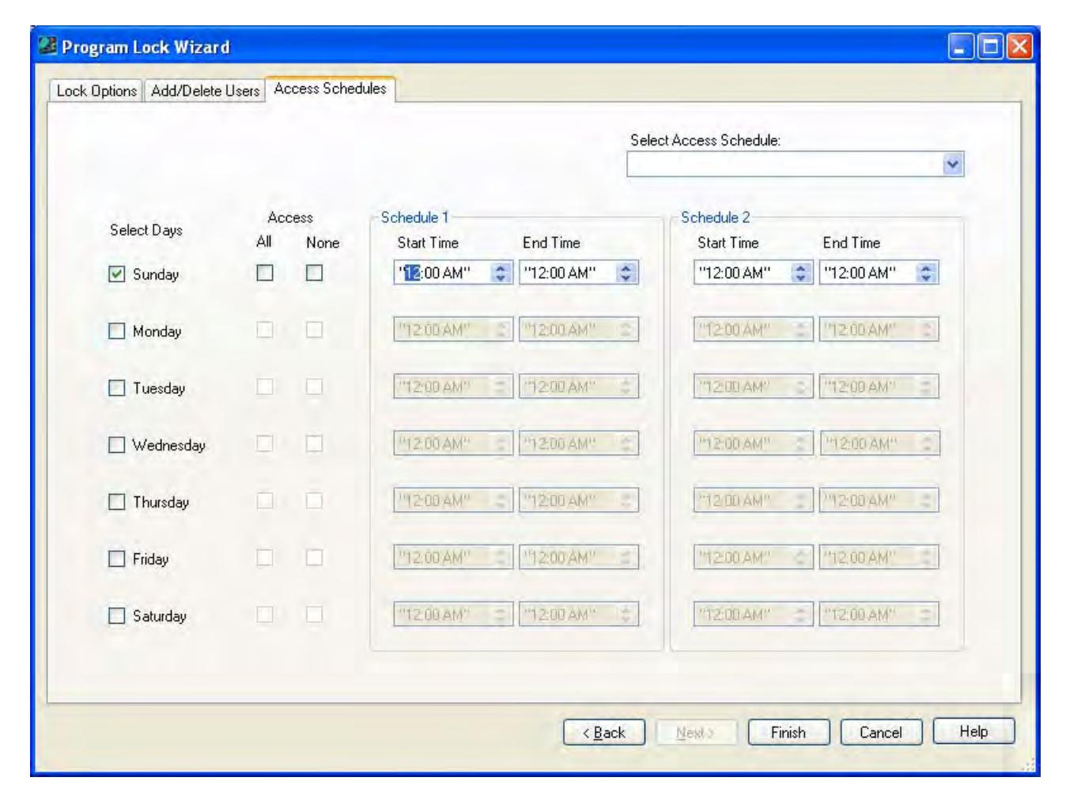The image size is (1066, 800).
Task: Click Sunday Schedule 2 Start Time field
Action: pos(754,273)
